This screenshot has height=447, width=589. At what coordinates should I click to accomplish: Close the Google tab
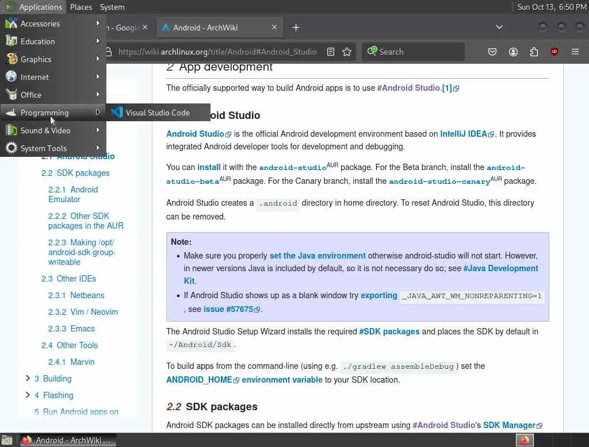point(145,27)
